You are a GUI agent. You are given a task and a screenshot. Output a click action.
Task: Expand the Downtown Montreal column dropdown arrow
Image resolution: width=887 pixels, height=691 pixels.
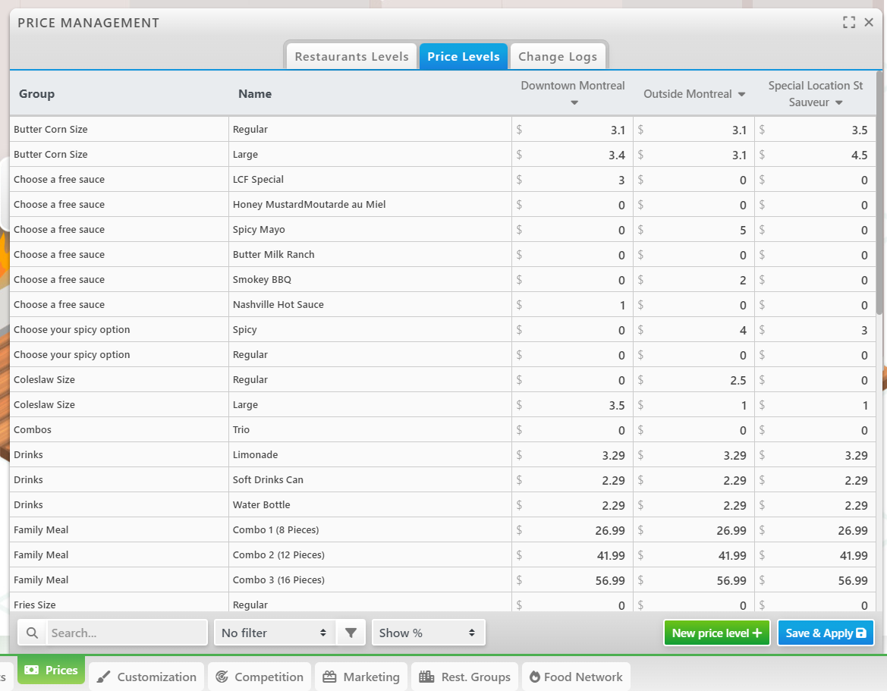pyautogui.click(x=574, y=103)
